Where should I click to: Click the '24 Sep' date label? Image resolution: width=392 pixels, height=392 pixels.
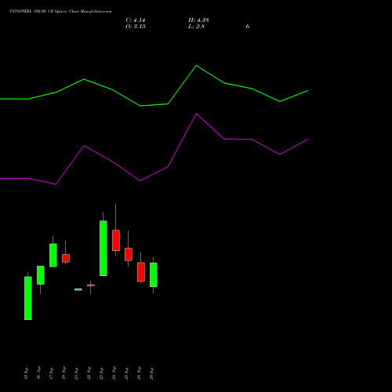[114, 373]
